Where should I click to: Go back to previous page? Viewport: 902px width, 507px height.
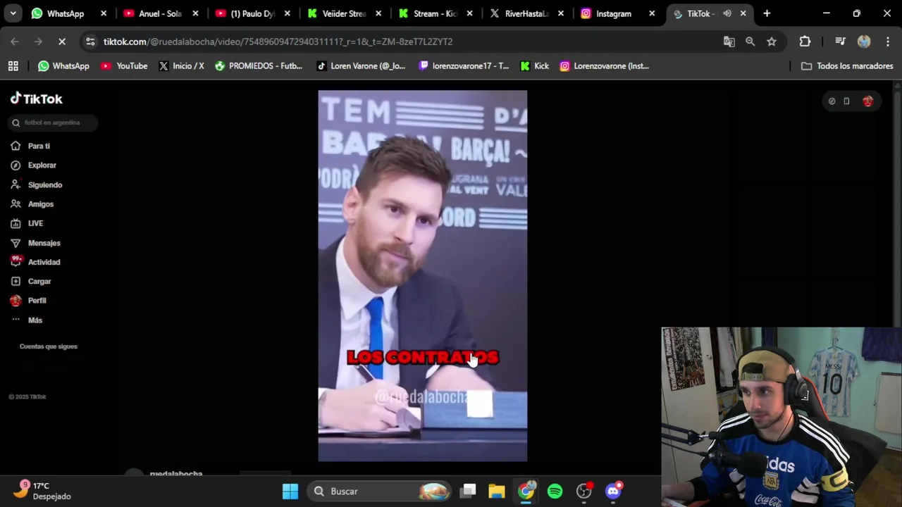[15, 42]
